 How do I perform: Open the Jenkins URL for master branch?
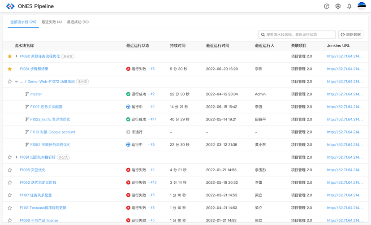pos(345,94)
